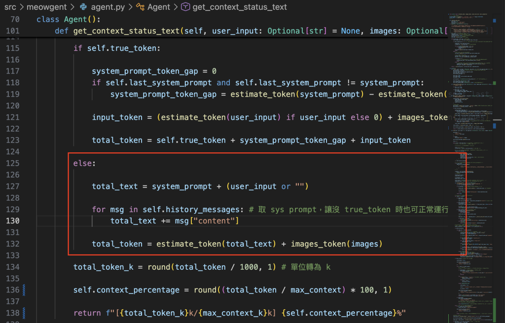Click self.context_percentage on line 136
This screenshot has height=323, width=505.
[x=126, y=290]
